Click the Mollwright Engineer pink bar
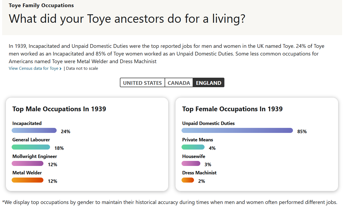This screenshot has width=344, height=209. point(28,164)
